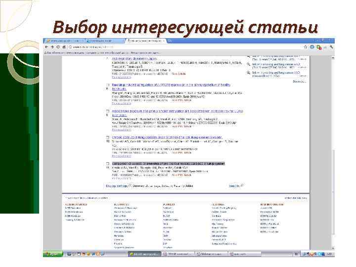Click 'Write to the Help Desk' link
Viewport: 356px width, 267px height.
[296, 198]
